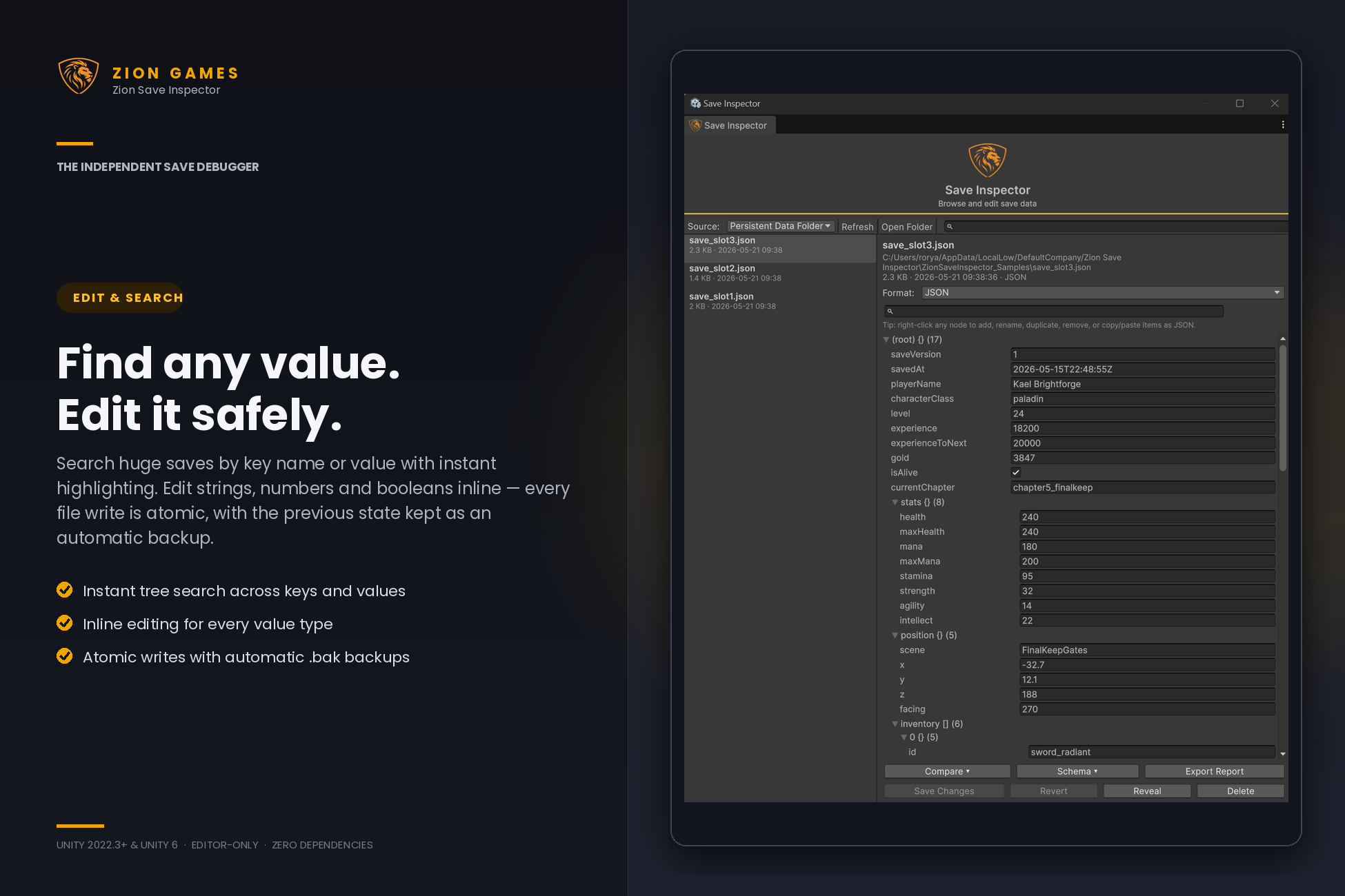This screenshot has width=1345, height=896.
Task: Click the Zion Games lion logo
Action: pyautogui.click(x=79, y=76)
